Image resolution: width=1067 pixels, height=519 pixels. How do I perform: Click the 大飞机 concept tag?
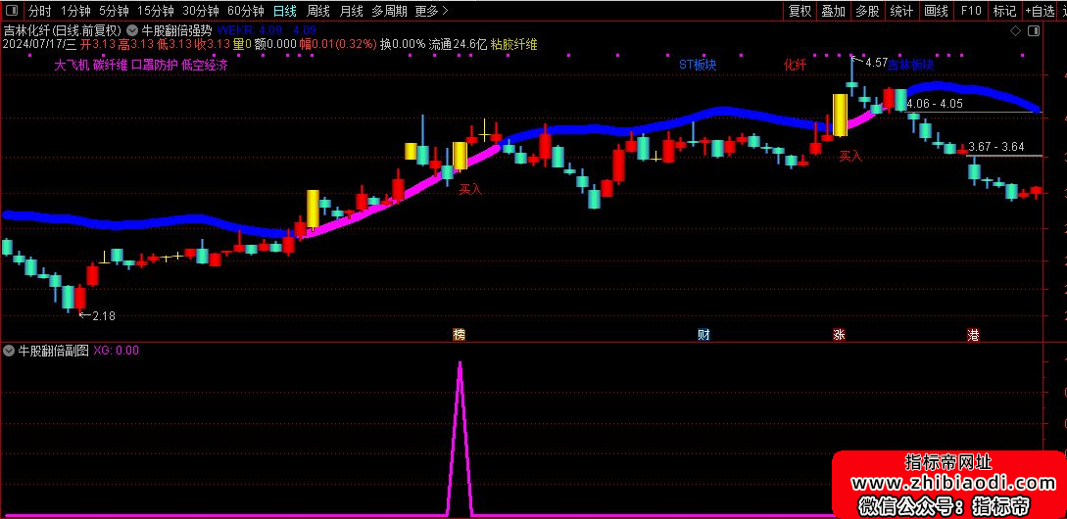click(x=72, y=66)
